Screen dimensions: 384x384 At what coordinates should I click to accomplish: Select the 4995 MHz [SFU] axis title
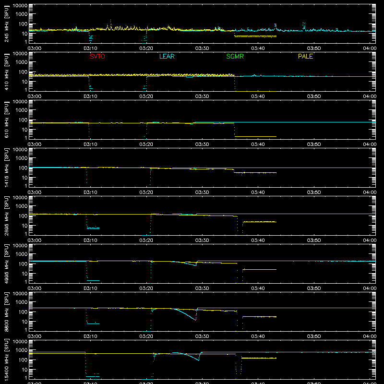(x=6, y=264)
